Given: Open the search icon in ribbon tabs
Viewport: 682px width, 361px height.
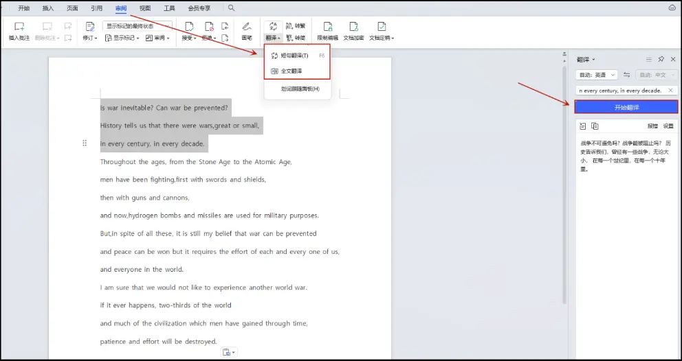Looking at the screenshot, I should point(232,8).
